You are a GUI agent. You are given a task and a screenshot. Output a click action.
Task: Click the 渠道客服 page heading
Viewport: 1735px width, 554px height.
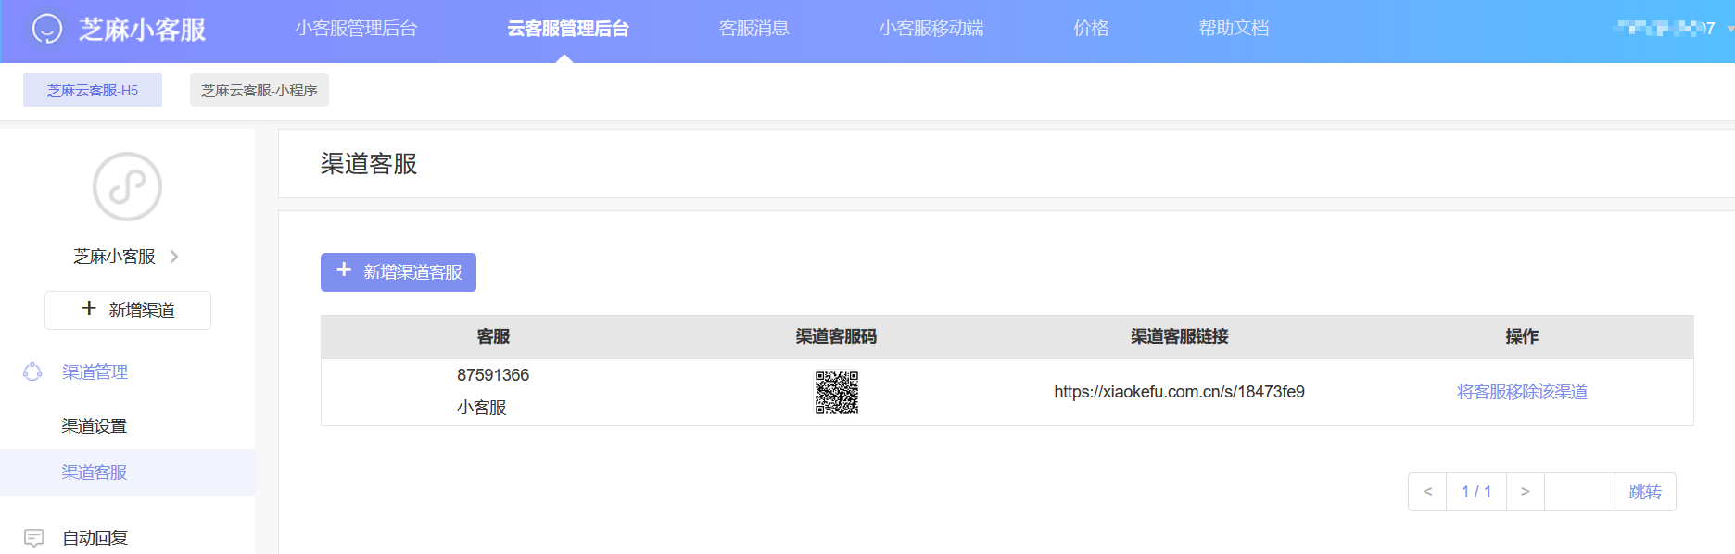point(369,164)
